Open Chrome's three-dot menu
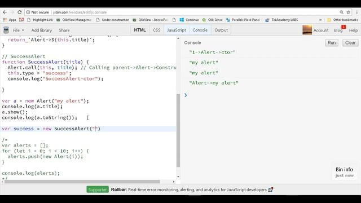This screenshot has width=361, height=203. point(356,12)
